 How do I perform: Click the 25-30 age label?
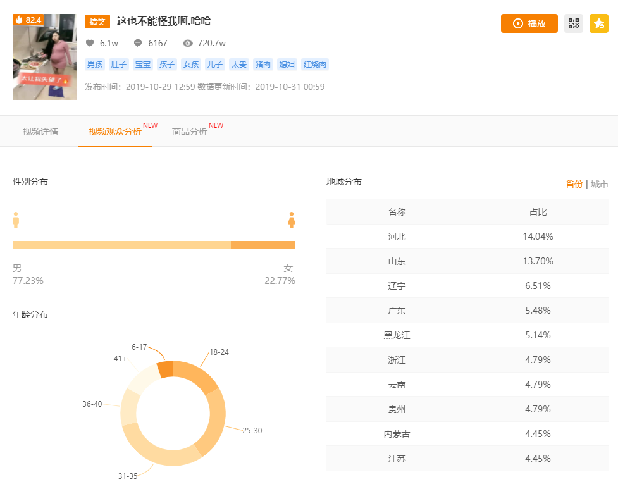[252, 430]
